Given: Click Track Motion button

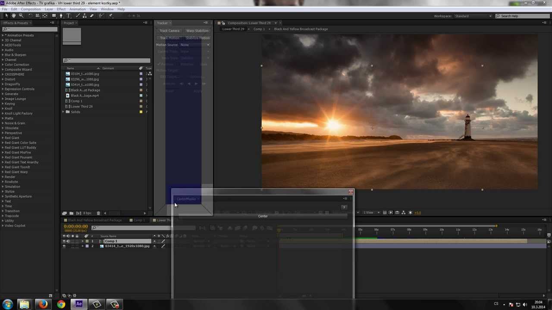Looking at the screenshot, I should [x=169, y=38].
